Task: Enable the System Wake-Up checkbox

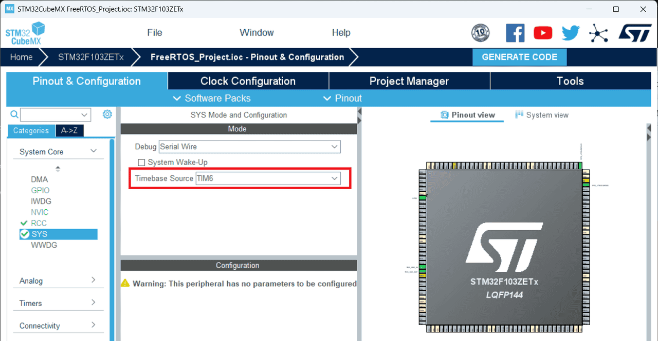Action: pyautogui.click(x=141, y=163)
